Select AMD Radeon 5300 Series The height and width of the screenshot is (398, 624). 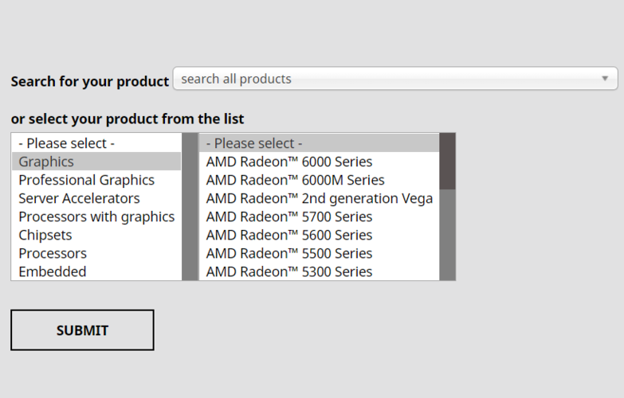319,271
